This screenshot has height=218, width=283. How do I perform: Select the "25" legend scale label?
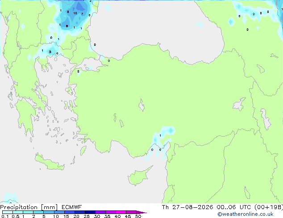pyautogui.click(x=87, y=216)
